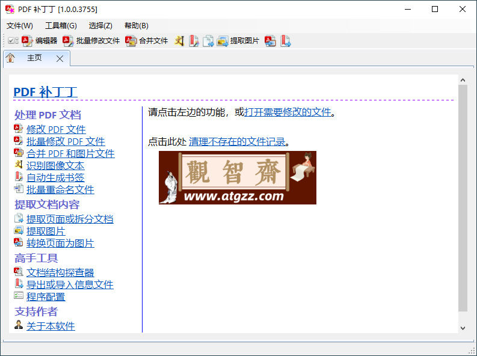Image resolution: width=477 pixels, height=356 pixels.
Task: Click the icon beside sidebar 提取图片
Action: click(x=19, y=230)
